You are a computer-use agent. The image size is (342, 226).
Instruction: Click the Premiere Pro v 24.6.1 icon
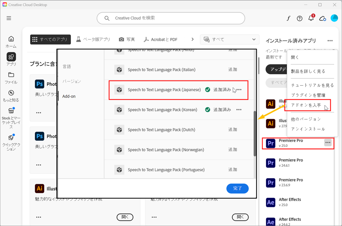271,163
